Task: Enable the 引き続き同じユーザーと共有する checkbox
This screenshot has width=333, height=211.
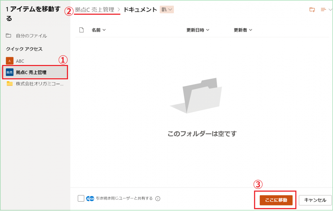Action: 81,199
